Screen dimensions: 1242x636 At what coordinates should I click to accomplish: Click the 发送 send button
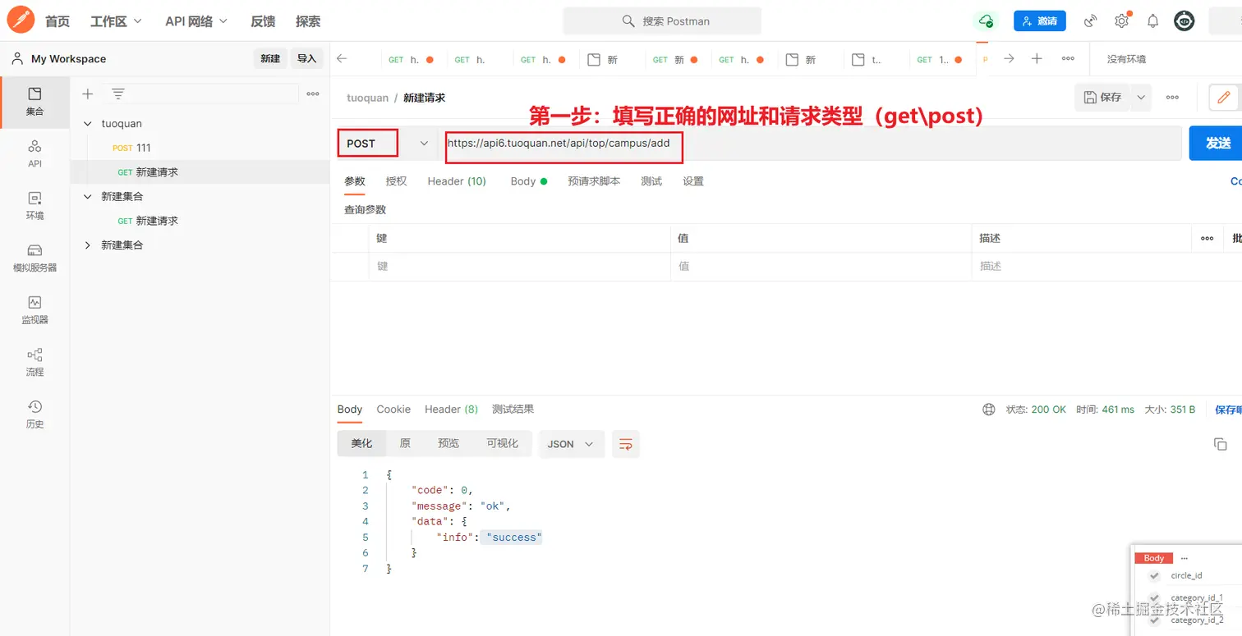coord(1217,143)
